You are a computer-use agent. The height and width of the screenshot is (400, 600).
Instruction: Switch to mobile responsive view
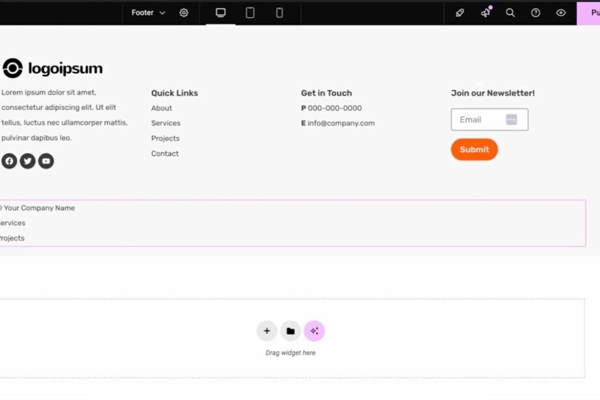pyautogui.click(x=279, y=13)
